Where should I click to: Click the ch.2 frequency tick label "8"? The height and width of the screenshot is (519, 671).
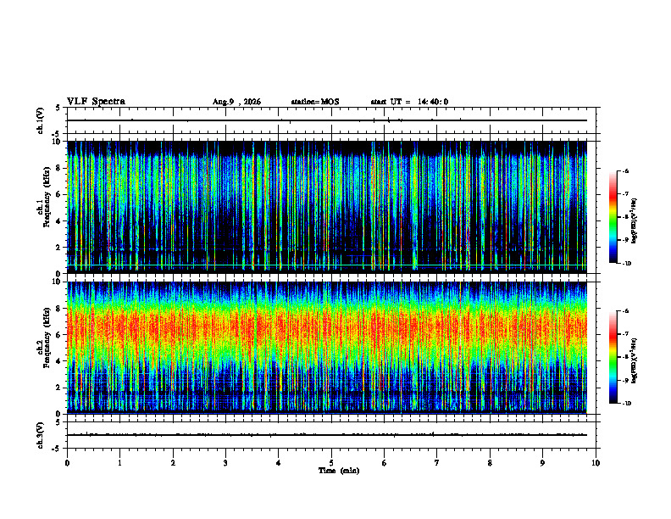(x=58, y=309)
